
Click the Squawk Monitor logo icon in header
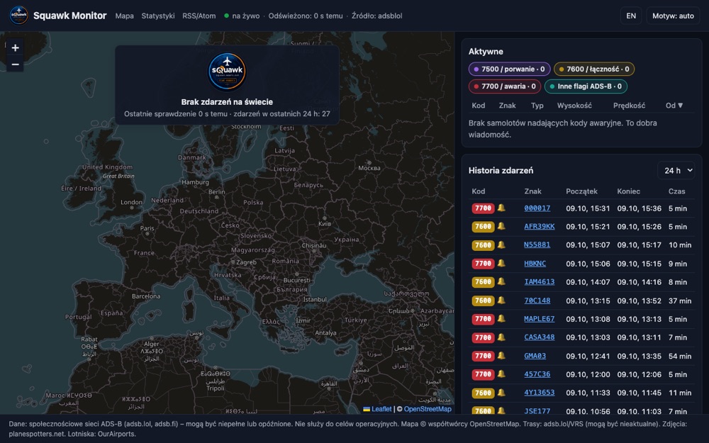19,16
